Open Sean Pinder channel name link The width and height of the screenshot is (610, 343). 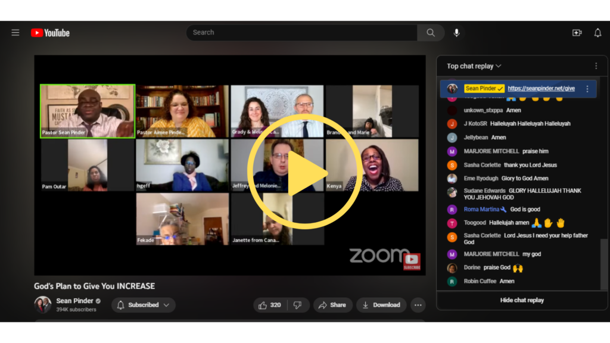coord(74,301)
